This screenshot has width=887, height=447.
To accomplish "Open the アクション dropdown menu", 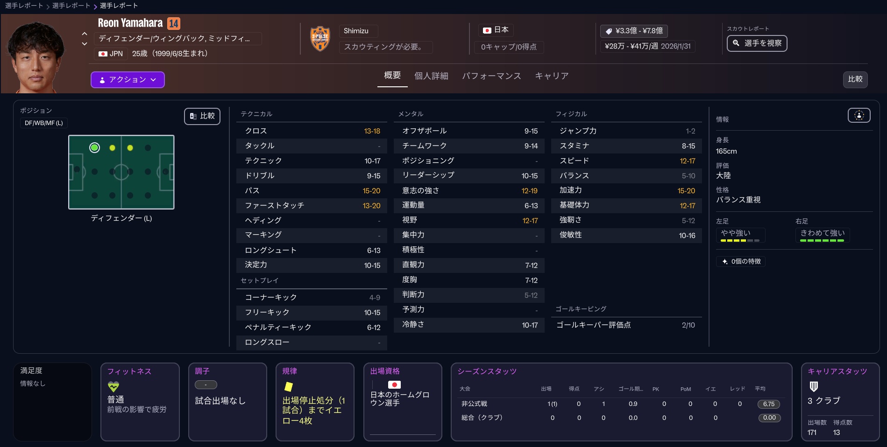I will coord(128,80).
